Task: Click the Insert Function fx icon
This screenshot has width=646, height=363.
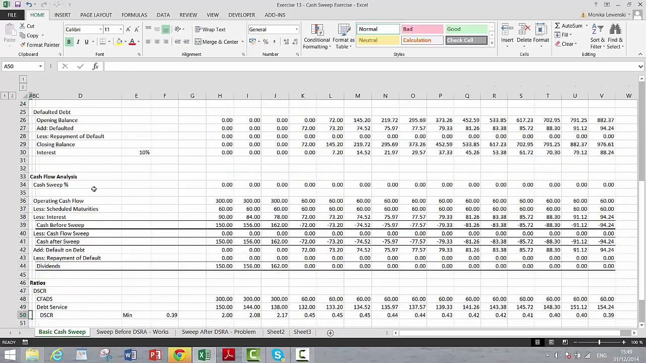Action: click(x=95, y=67)
